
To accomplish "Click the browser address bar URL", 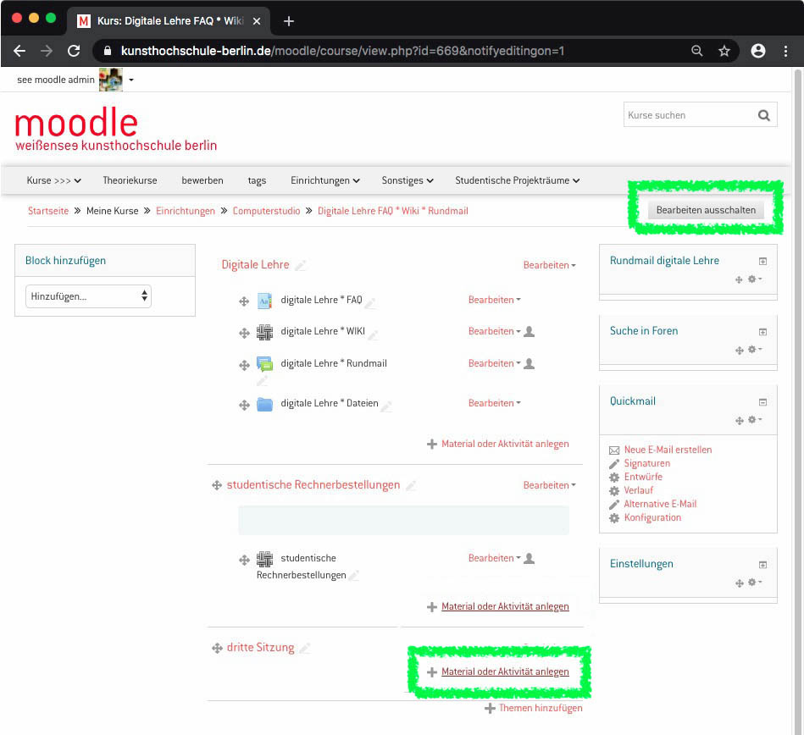I will tap(342, 51).
